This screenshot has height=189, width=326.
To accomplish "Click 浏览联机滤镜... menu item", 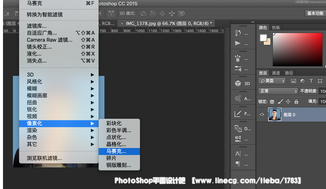I will coord(59,158).
